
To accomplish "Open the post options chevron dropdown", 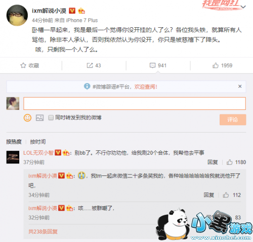I will (243, 7).
